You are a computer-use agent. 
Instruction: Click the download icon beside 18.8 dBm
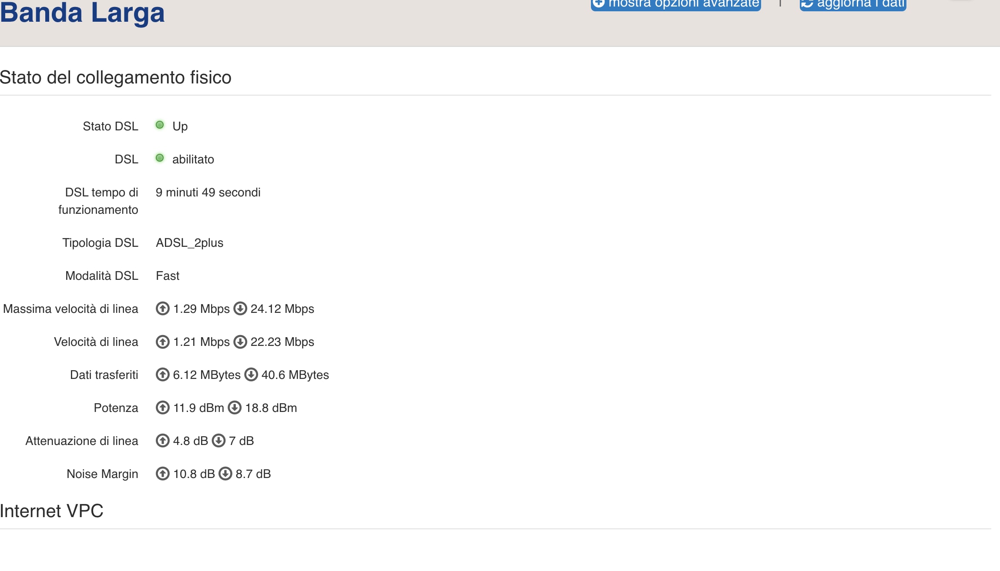coord(235,408)
